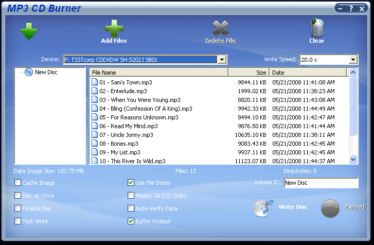Click the Data Image Size: 102.75 MB text
Image resolution: width=374 pixels, height=245 pixels.
coord(48,171)
